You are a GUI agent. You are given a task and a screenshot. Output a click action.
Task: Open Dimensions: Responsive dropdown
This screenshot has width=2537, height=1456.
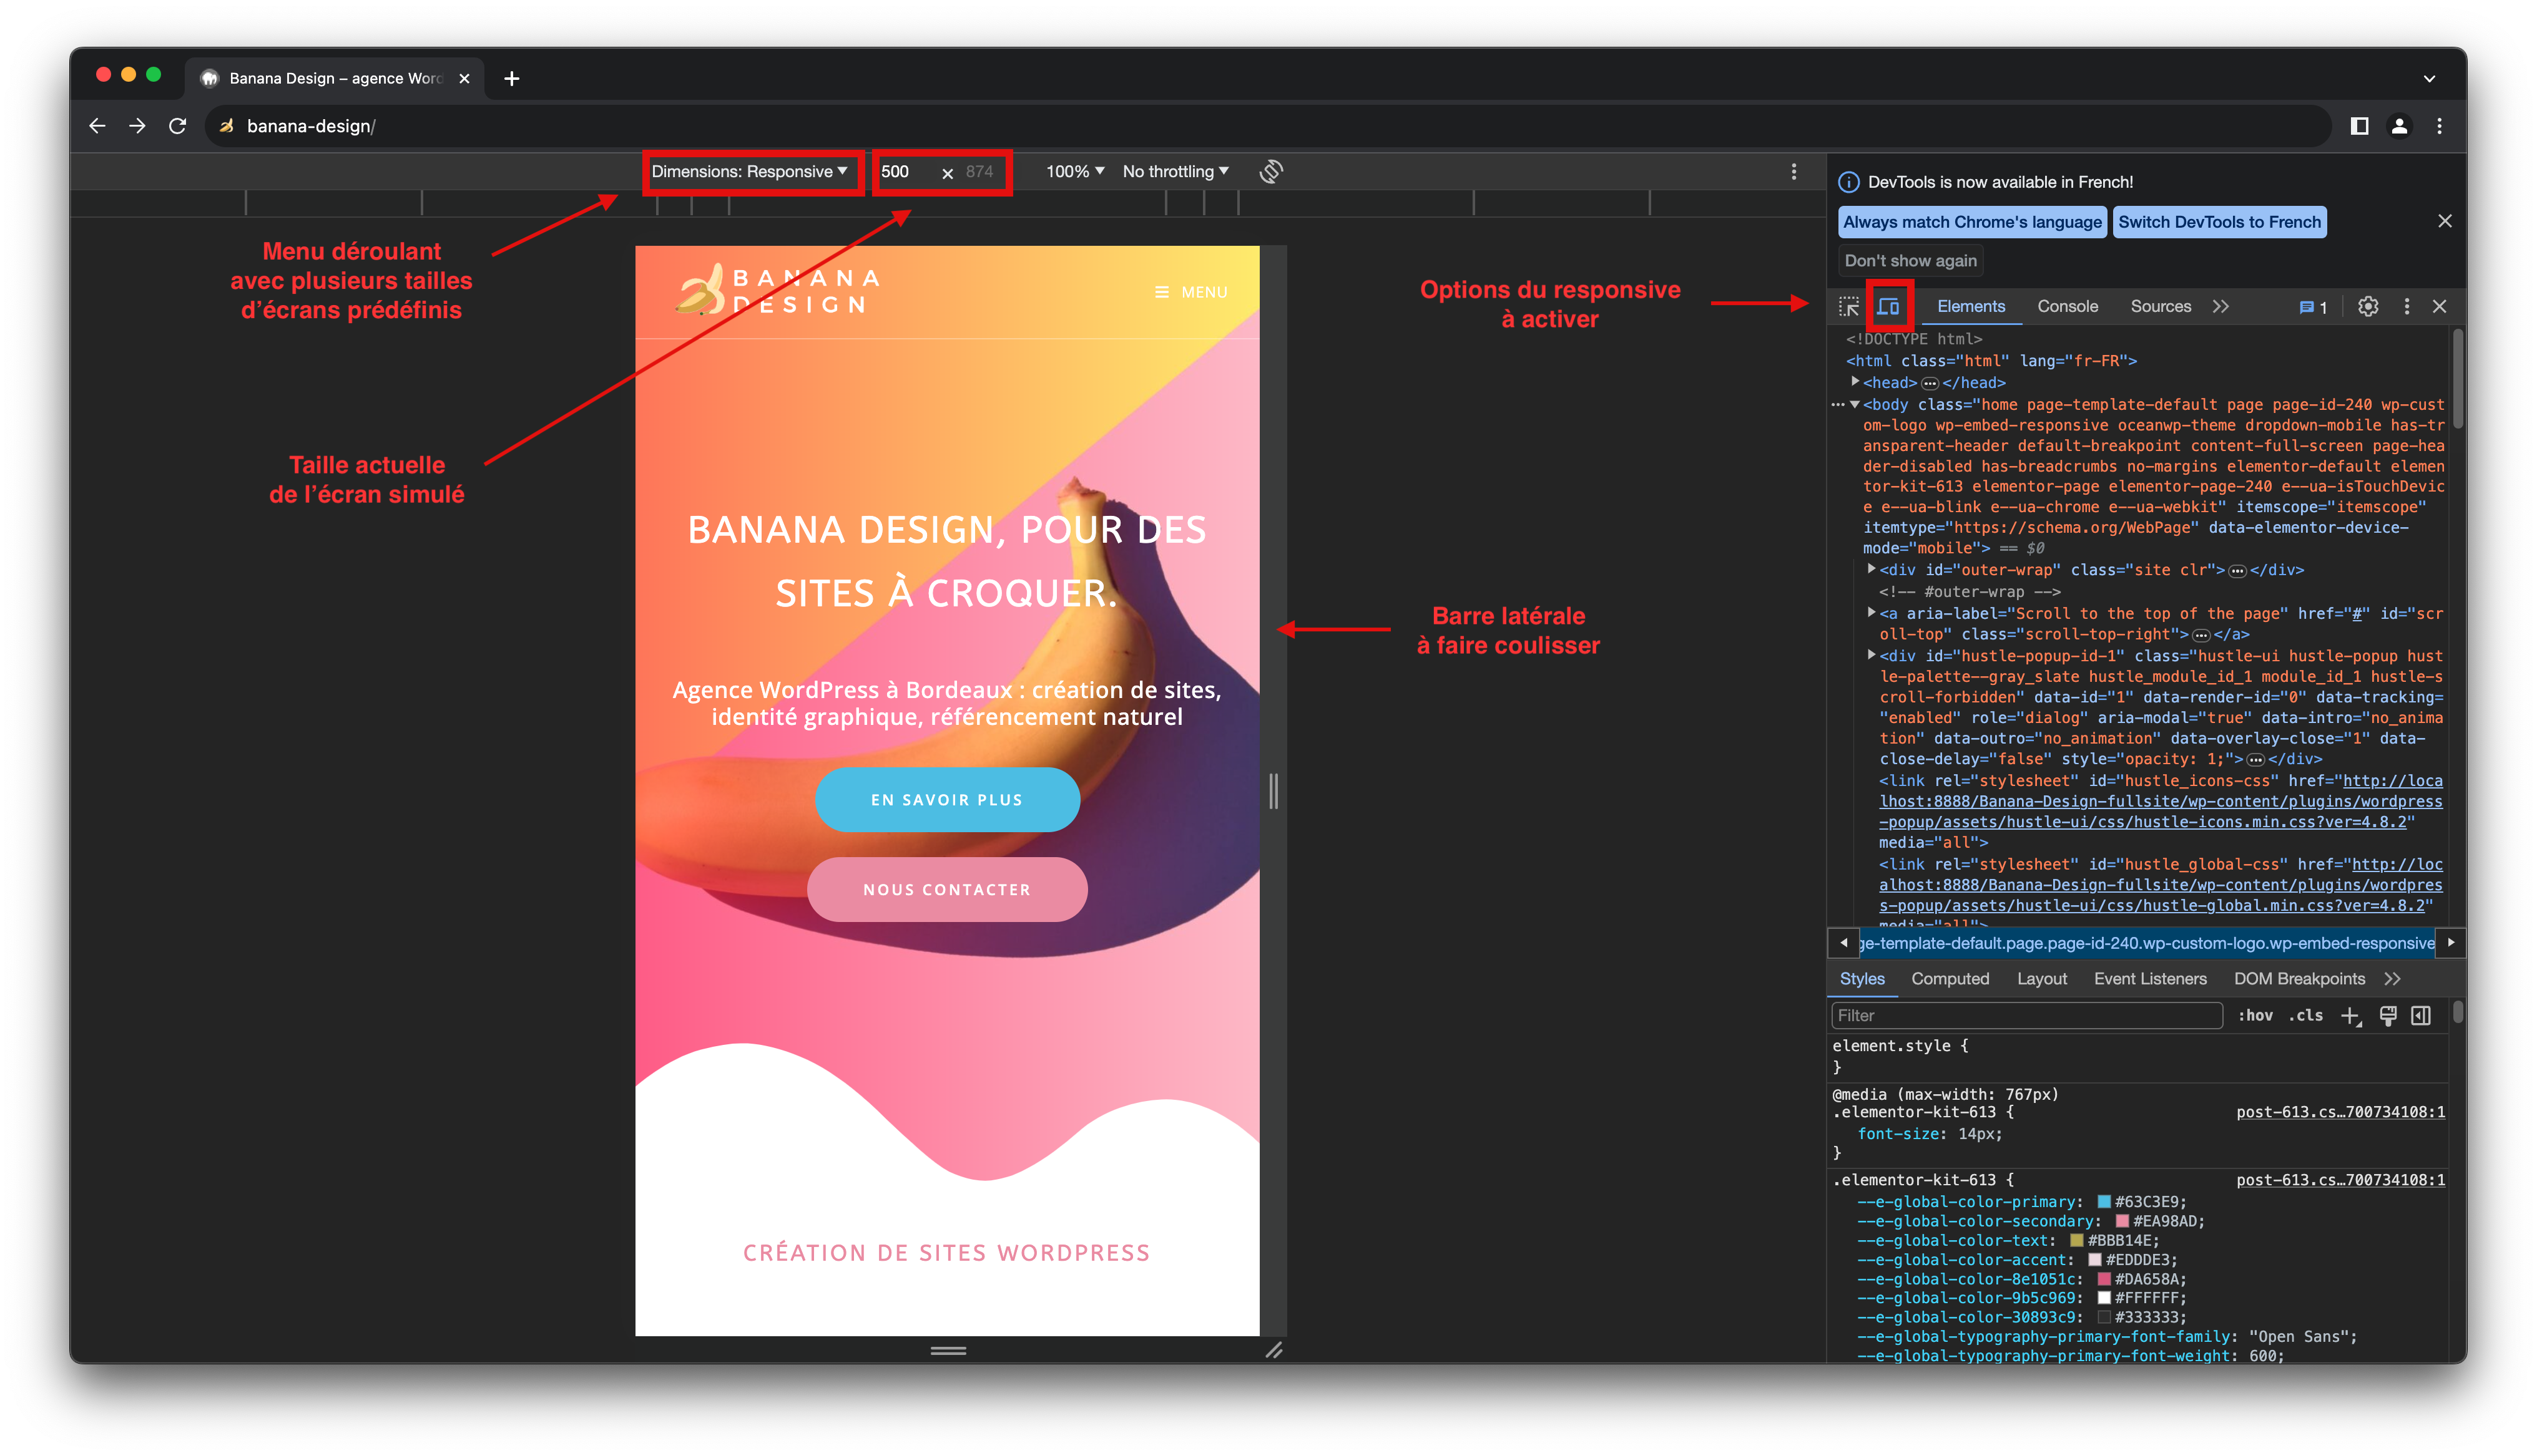point(749,172)
